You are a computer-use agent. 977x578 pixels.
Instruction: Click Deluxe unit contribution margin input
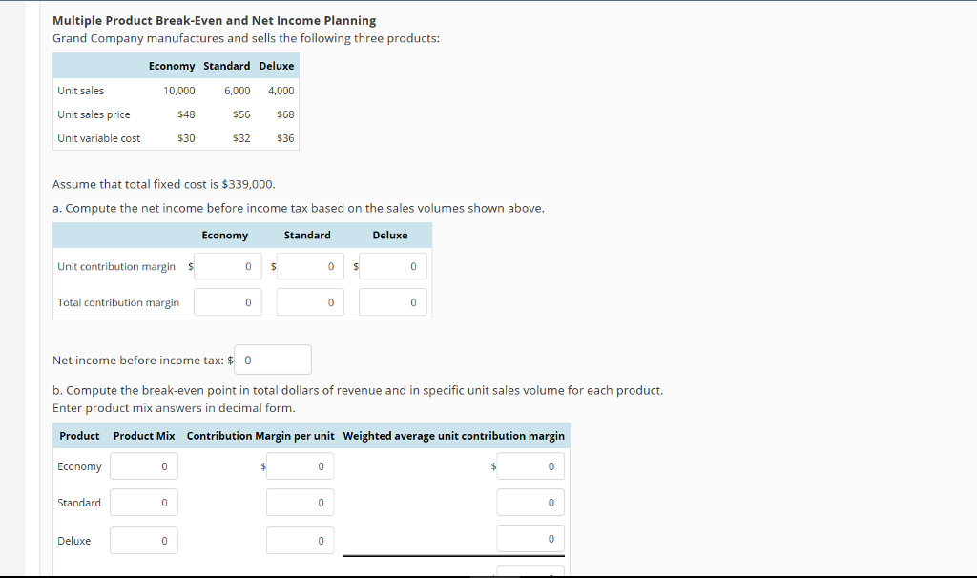click(x=392, y=266)
